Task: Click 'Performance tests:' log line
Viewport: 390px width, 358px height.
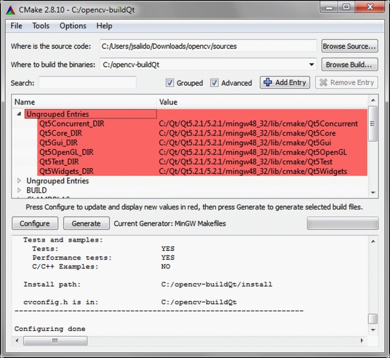Action: [72, 258]
